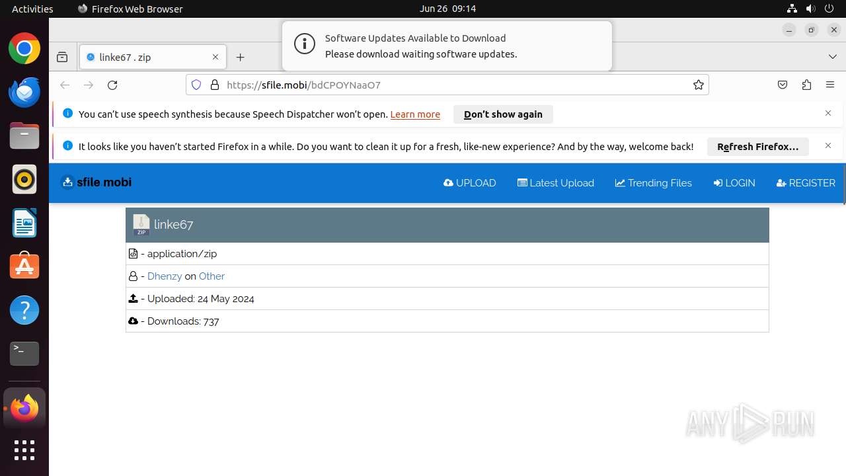Screen dimensions: 846x476
Task: Open the Latest Upload nav item
Action: coord(556,183)
